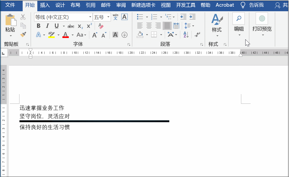
Task: Clear all formatting with eraser icon
Action: (x=101, y=26)
